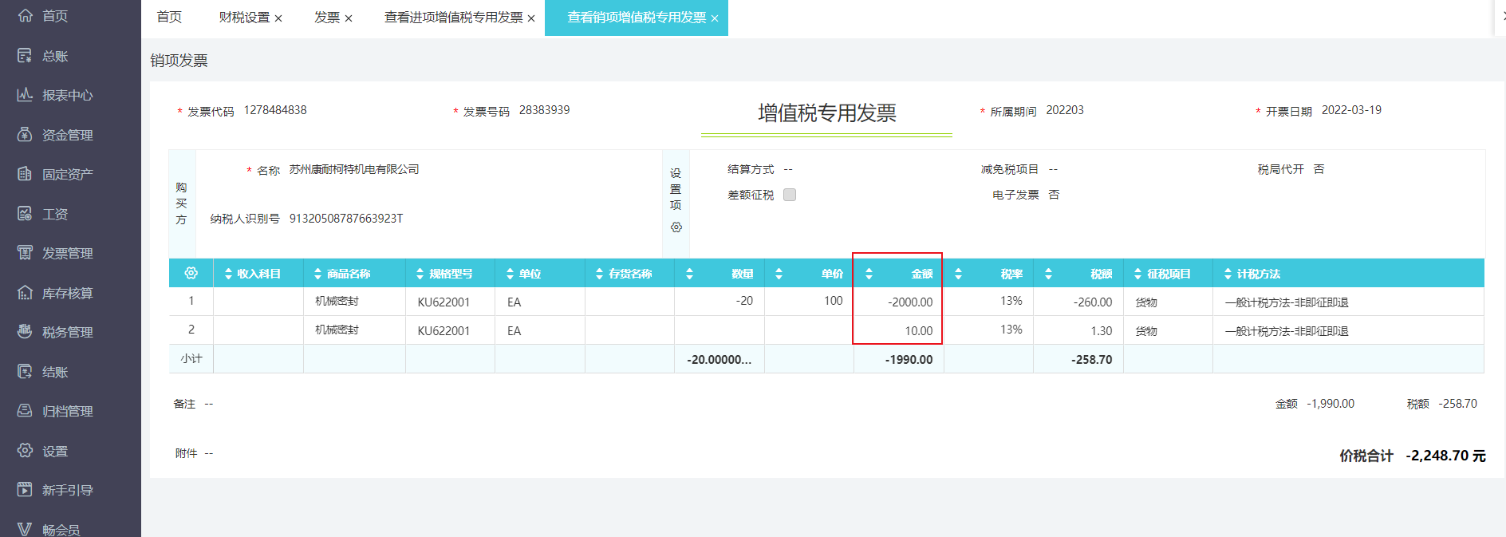Close the 发票 tab

coord(349,18)
